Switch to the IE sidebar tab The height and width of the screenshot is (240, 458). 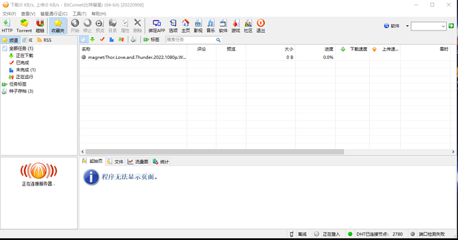point(27,40)
